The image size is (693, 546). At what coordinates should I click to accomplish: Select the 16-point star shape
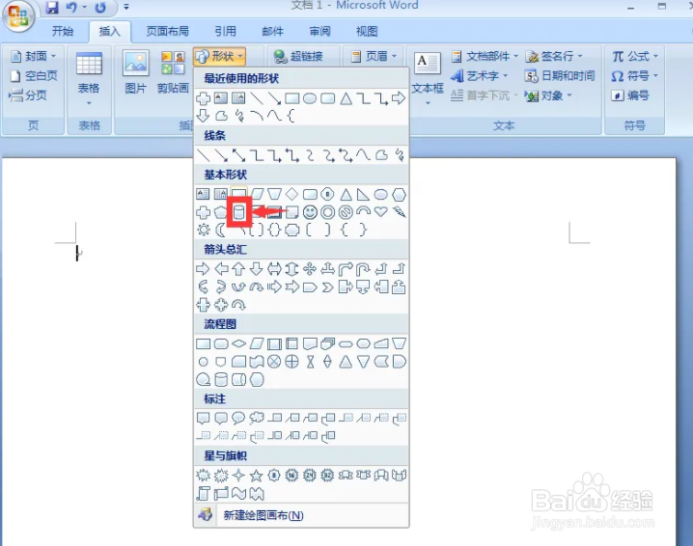click(291, 476)
